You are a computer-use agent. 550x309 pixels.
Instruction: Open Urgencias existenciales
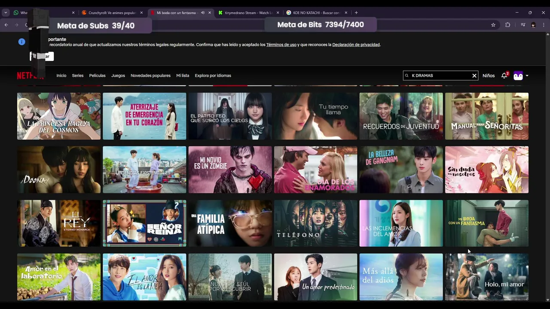(144, 170)
